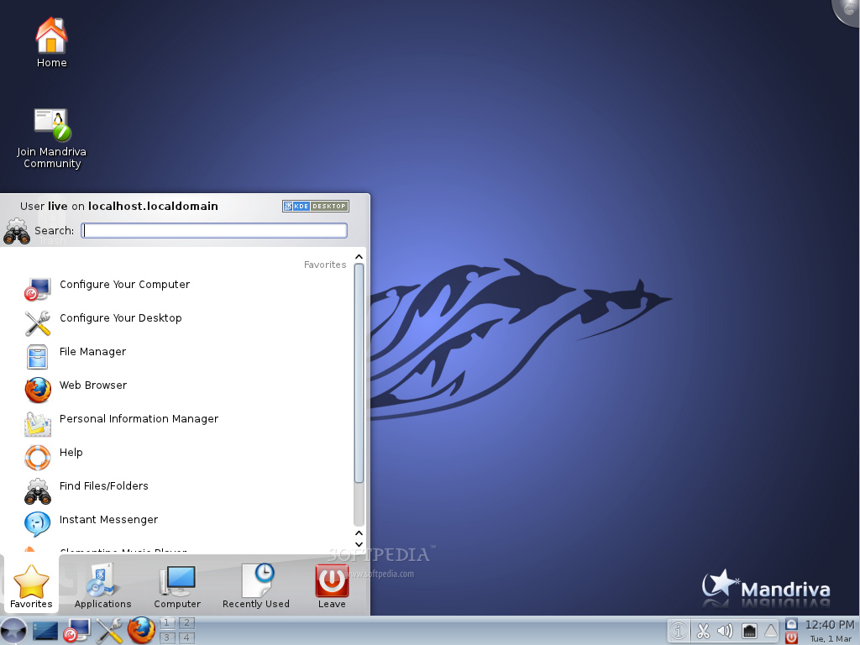Open Find Files/Folders with binoculars icon
Screen dimensions: 860x645
[104, 485]
